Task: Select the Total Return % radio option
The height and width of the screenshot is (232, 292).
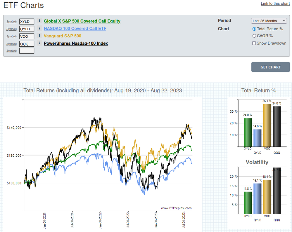Action: click(254, 29)
